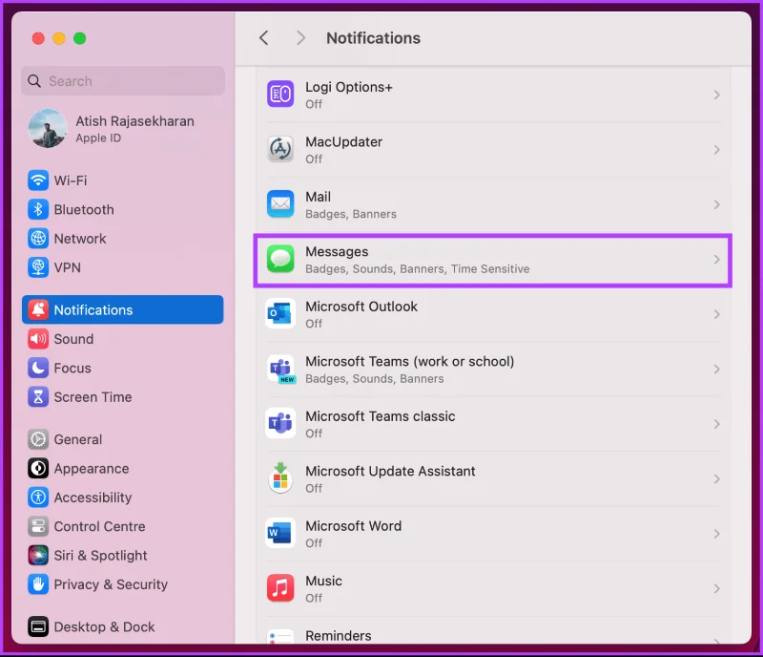Click "Badges, Sounds, Banners, Time Sensitive" text

click(x=417, y=269)
